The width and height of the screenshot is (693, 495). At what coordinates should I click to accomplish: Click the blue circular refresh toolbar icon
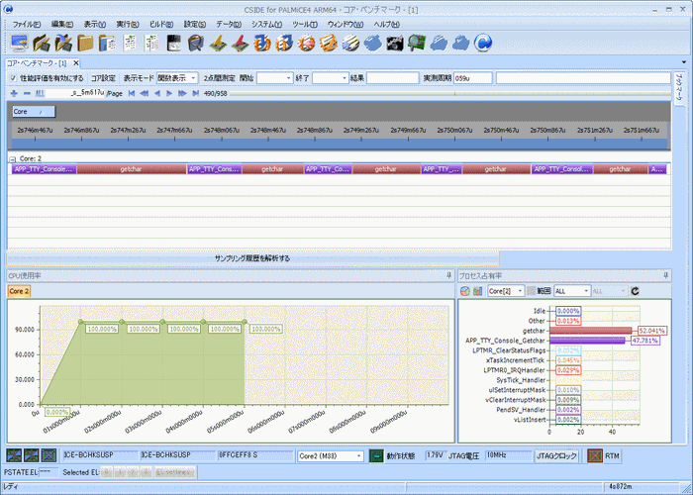[483, 43]
